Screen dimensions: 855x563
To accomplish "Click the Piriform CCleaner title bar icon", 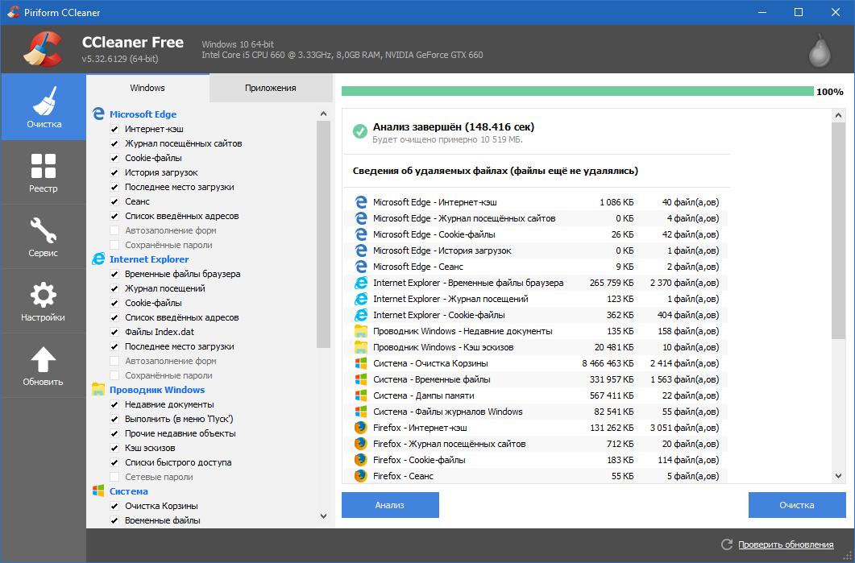I will click(13, 12).
